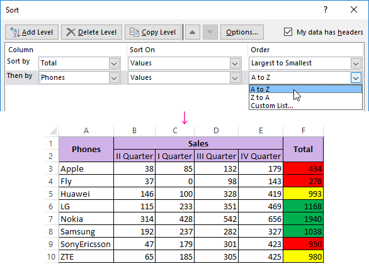The height and width of the screenshot is (264, 369).
Task: Select column B header
Action: point(134,131)
